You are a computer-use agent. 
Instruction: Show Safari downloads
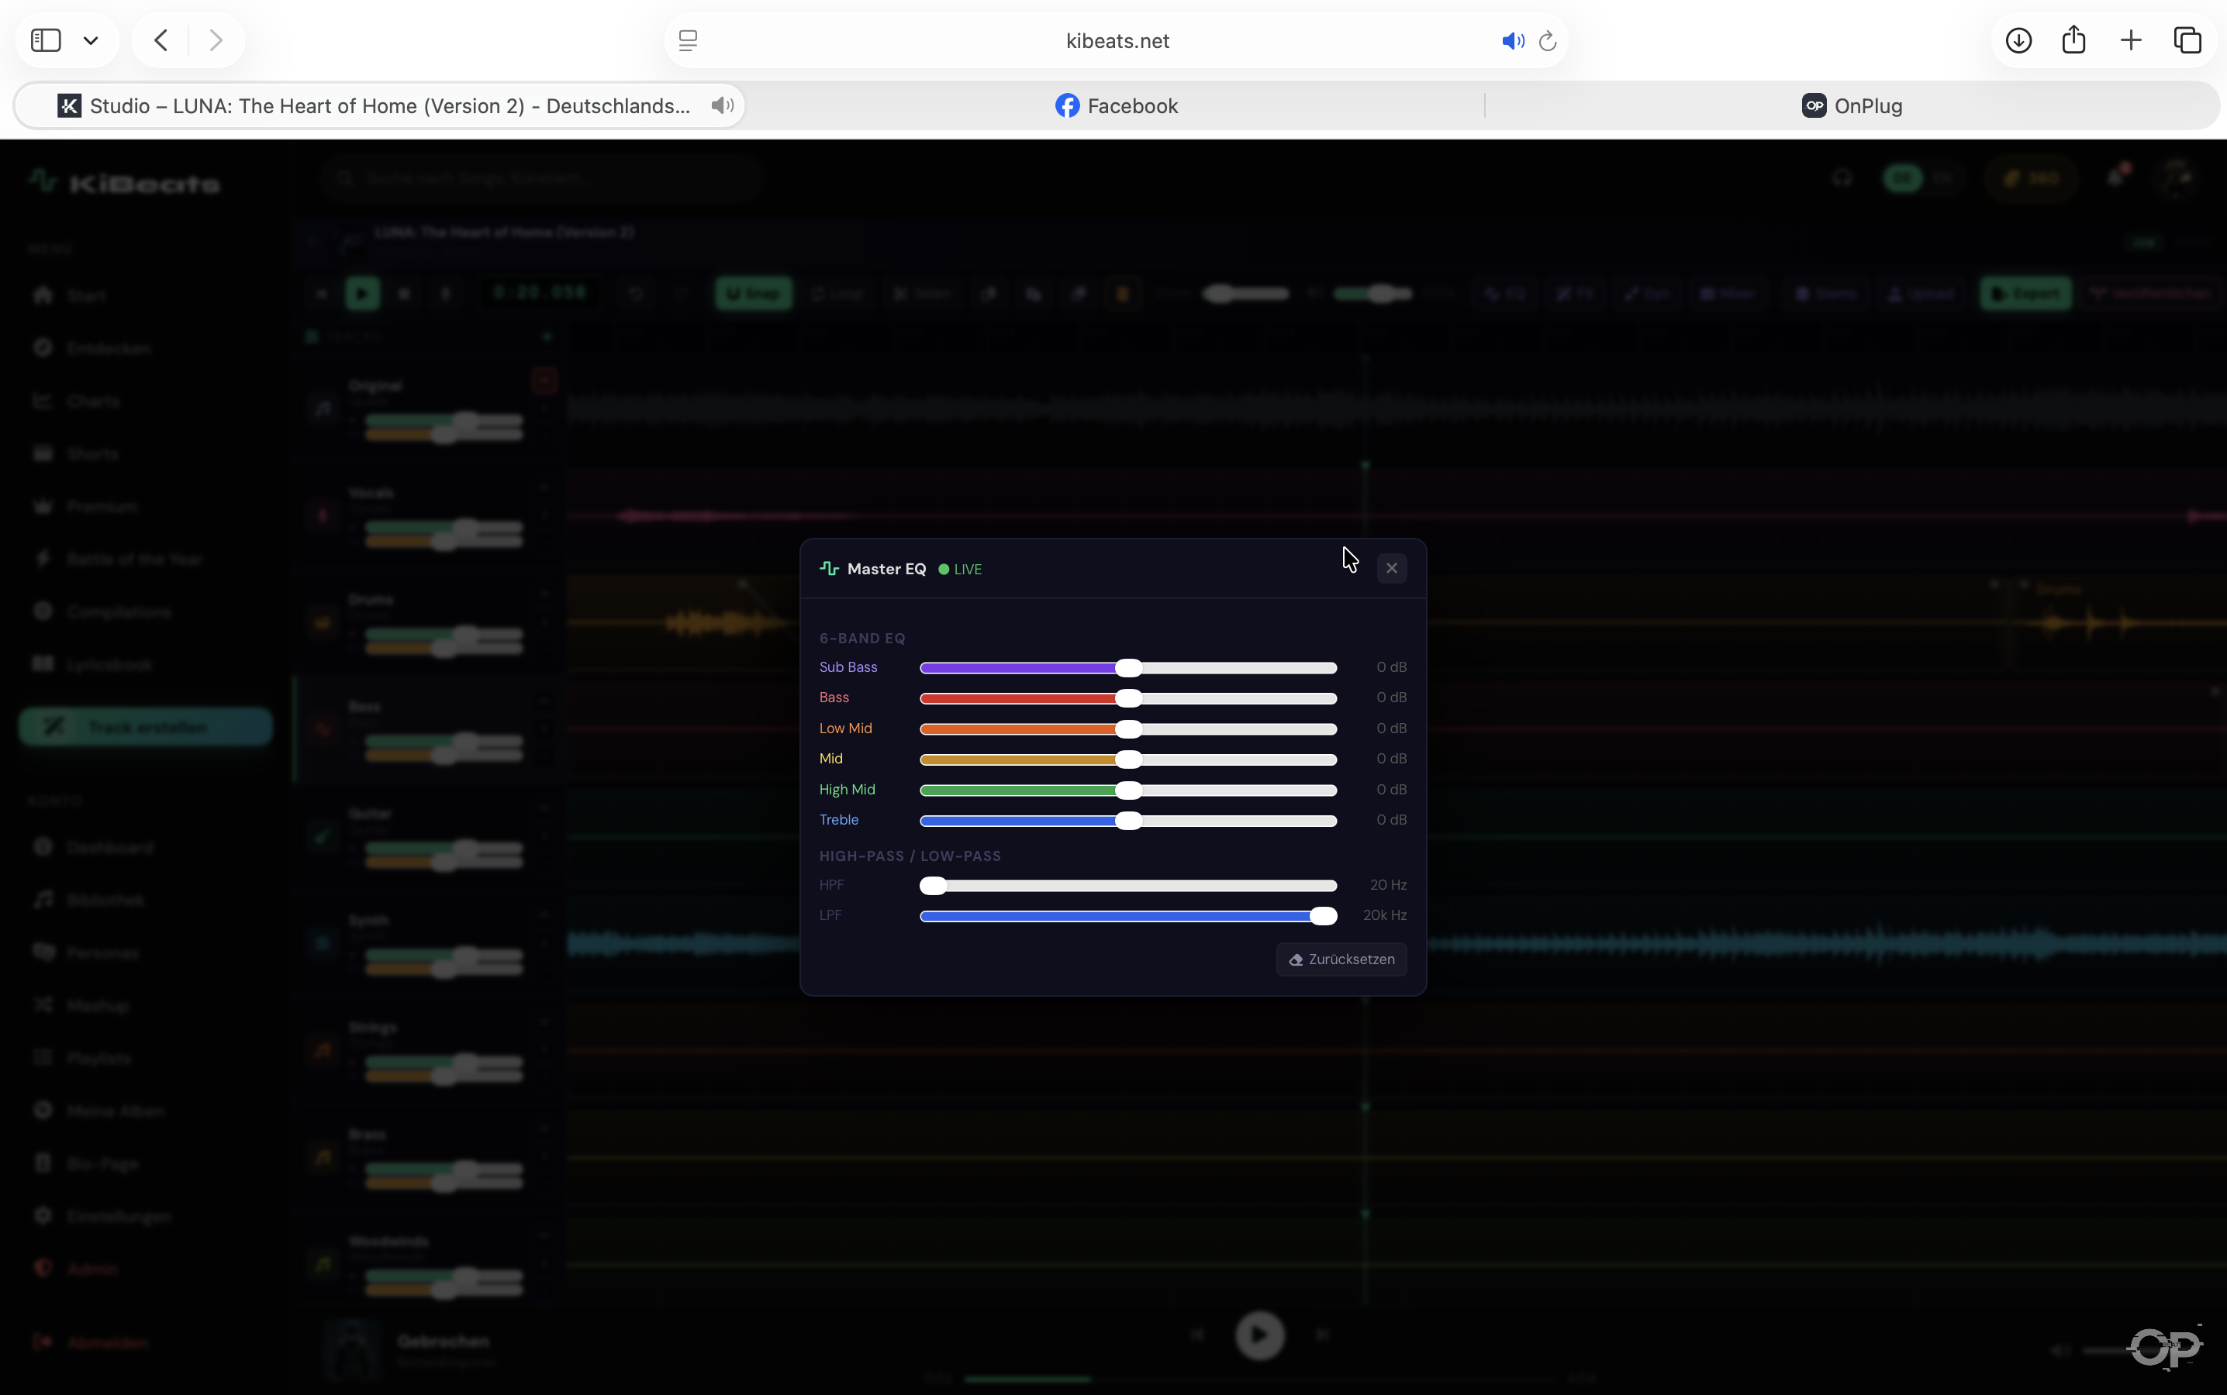[2018, 40]
